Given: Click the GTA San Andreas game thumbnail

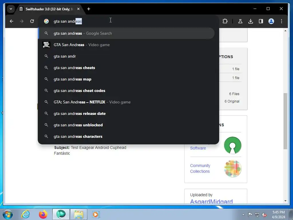Looking at the screenshot, I should coord(46,45).
